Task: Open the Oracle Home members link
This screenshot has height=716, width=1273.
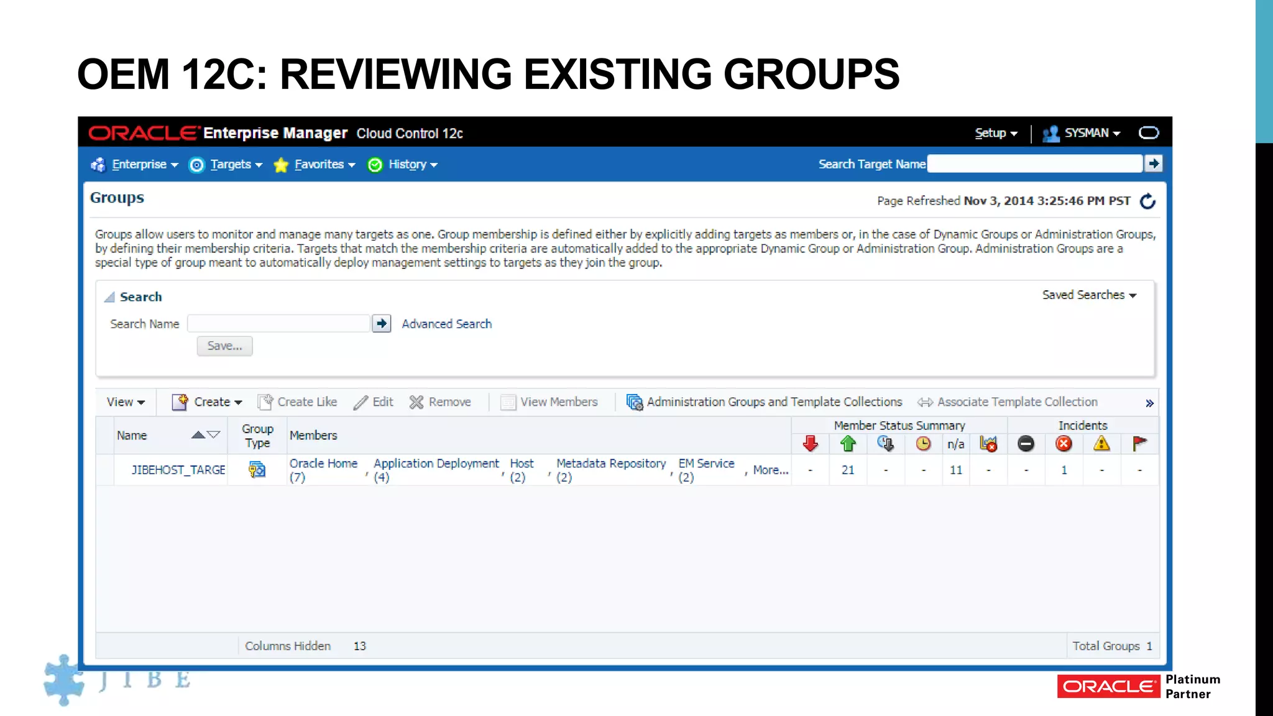Action: pyautogui.click(x=323, y=470)
